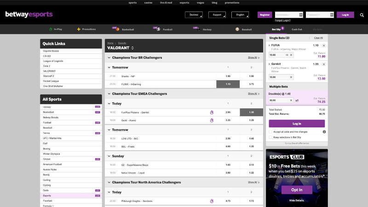This screenshot has width=368, height=207.
Task: Click stopwatch icon on FunPlus Phoenix - Gambit row
Action: pyautogui.click(x=212, y=112)
